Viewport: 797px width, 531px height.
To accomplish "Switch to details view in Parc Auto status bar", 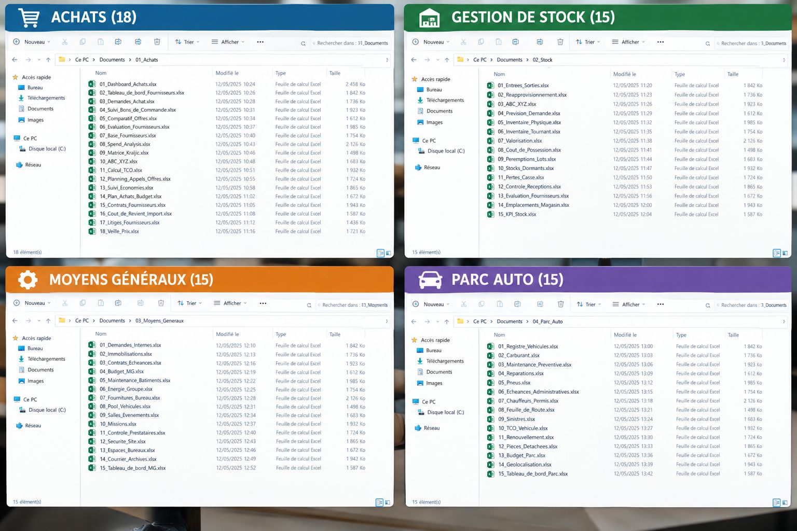I will (777, 502).
